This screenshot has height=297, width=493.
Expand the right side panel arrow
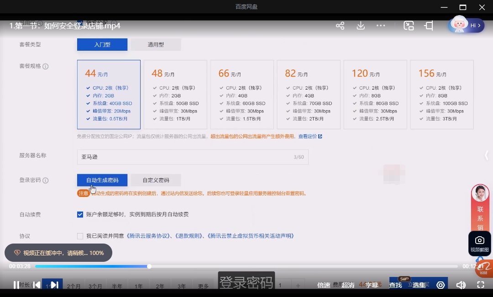coord(487,155)
